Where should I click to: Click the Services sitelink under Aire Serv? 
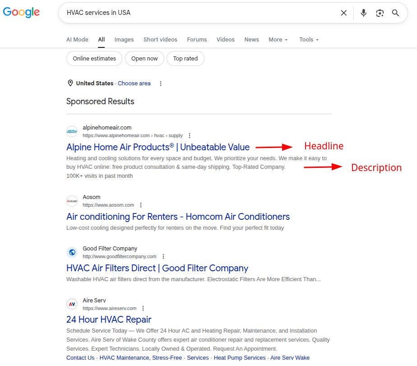198,358
